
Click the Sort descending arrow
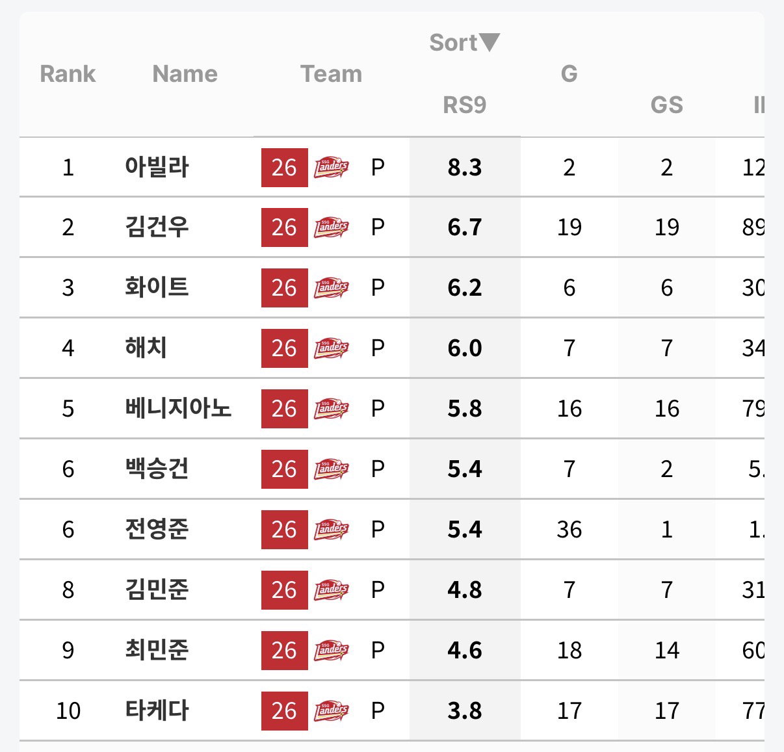click(x=490, y=42)
